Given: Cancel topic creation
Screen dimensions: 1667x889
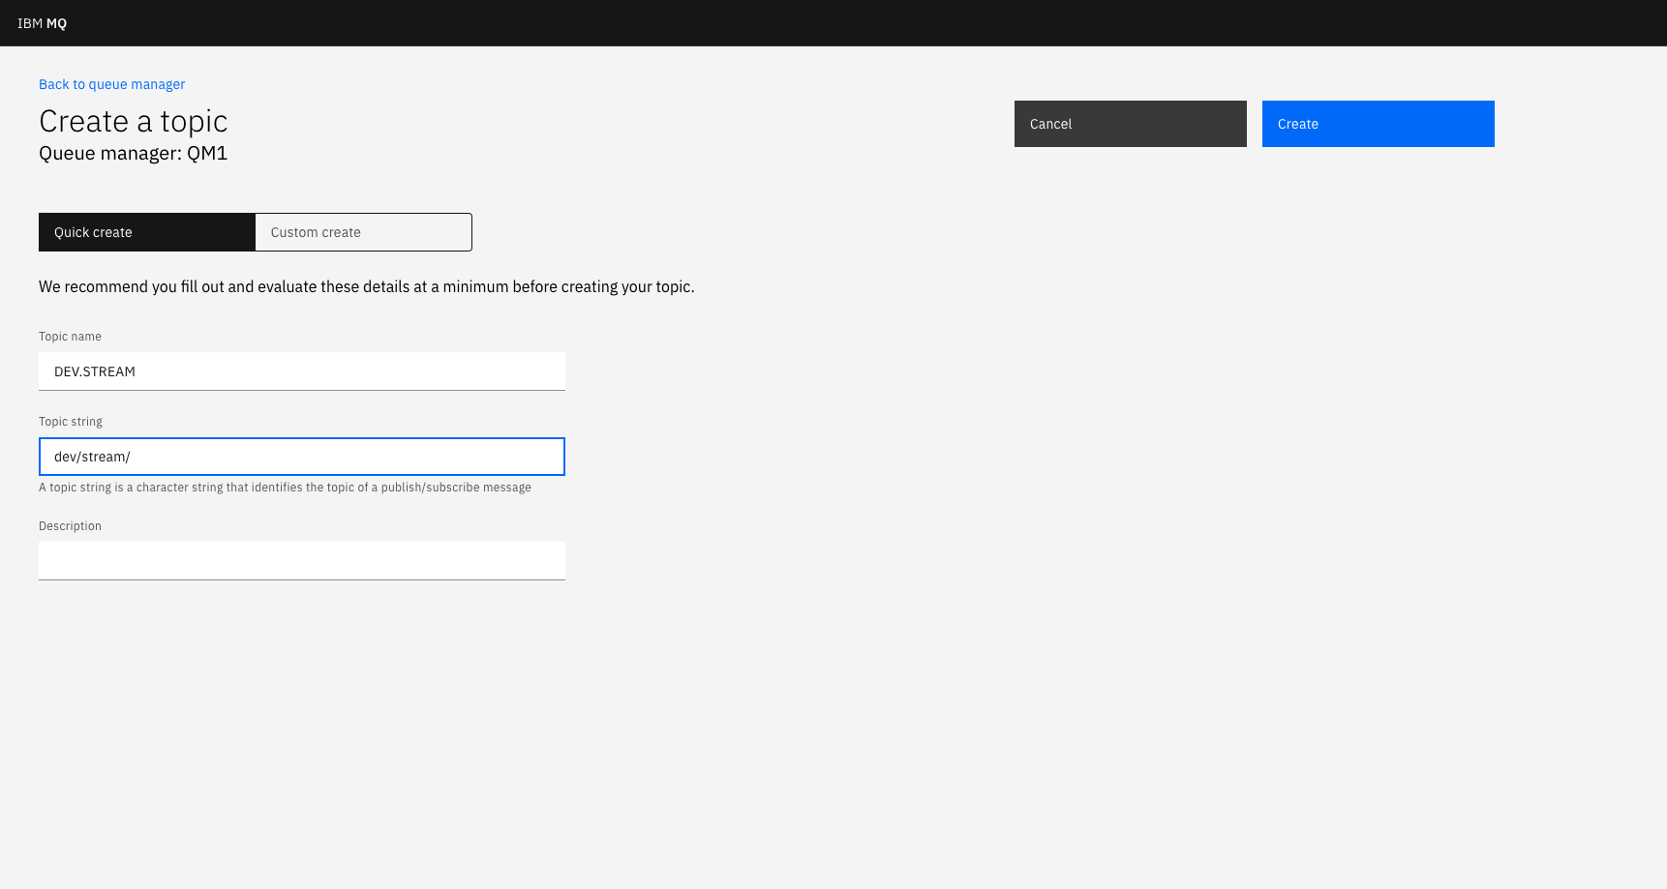Looking at the screenshot, I should [1129, 124].
